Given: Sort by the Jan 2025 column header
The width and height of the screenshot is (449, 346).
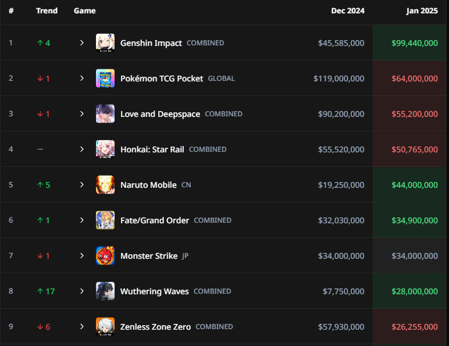Looking at the screenshot, I should 422,10.
